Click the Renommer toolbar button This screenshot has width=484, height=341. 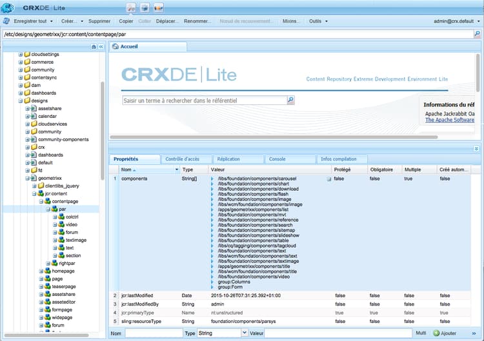(197, 21)
